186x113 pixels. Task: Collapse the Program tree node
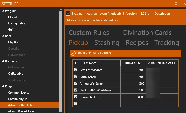pyautogui.click(x=3, y=11)
